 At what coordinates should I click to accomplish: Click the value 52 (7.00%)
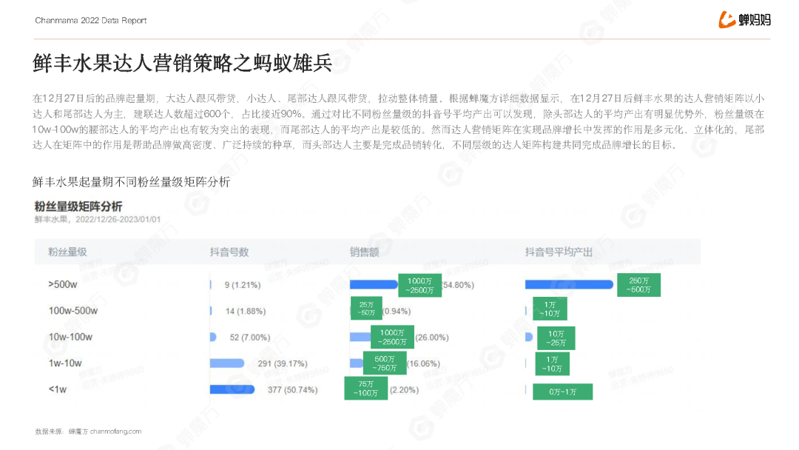250,337
